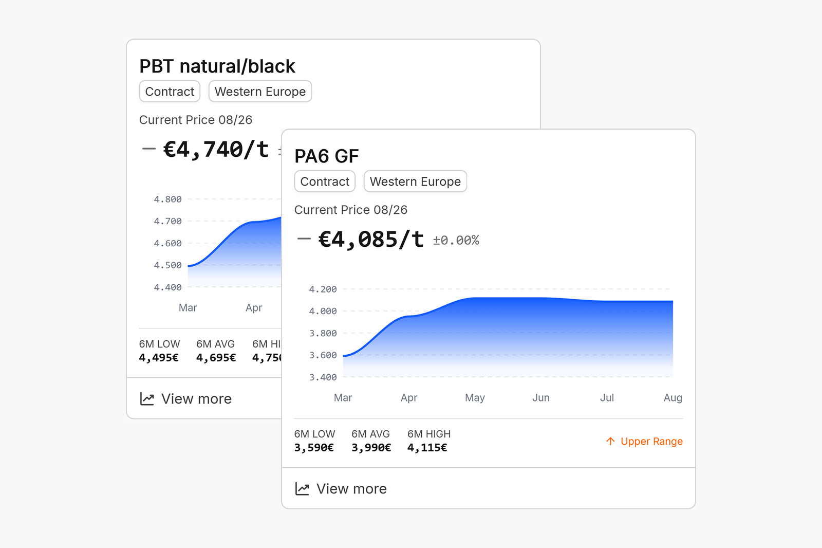The height and width of the screenshot is (548, 822).
Task: Click the Jun label on PA6 GF chart
Action: pos(541,398)
